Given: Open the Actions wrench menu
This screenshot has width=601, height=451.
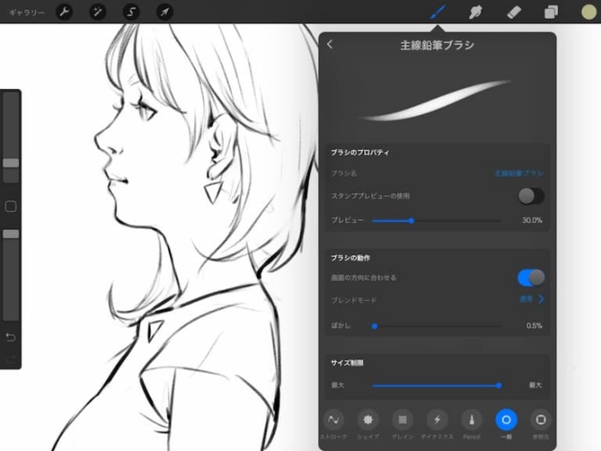Looking at the screenshot, I should point(64,12).
